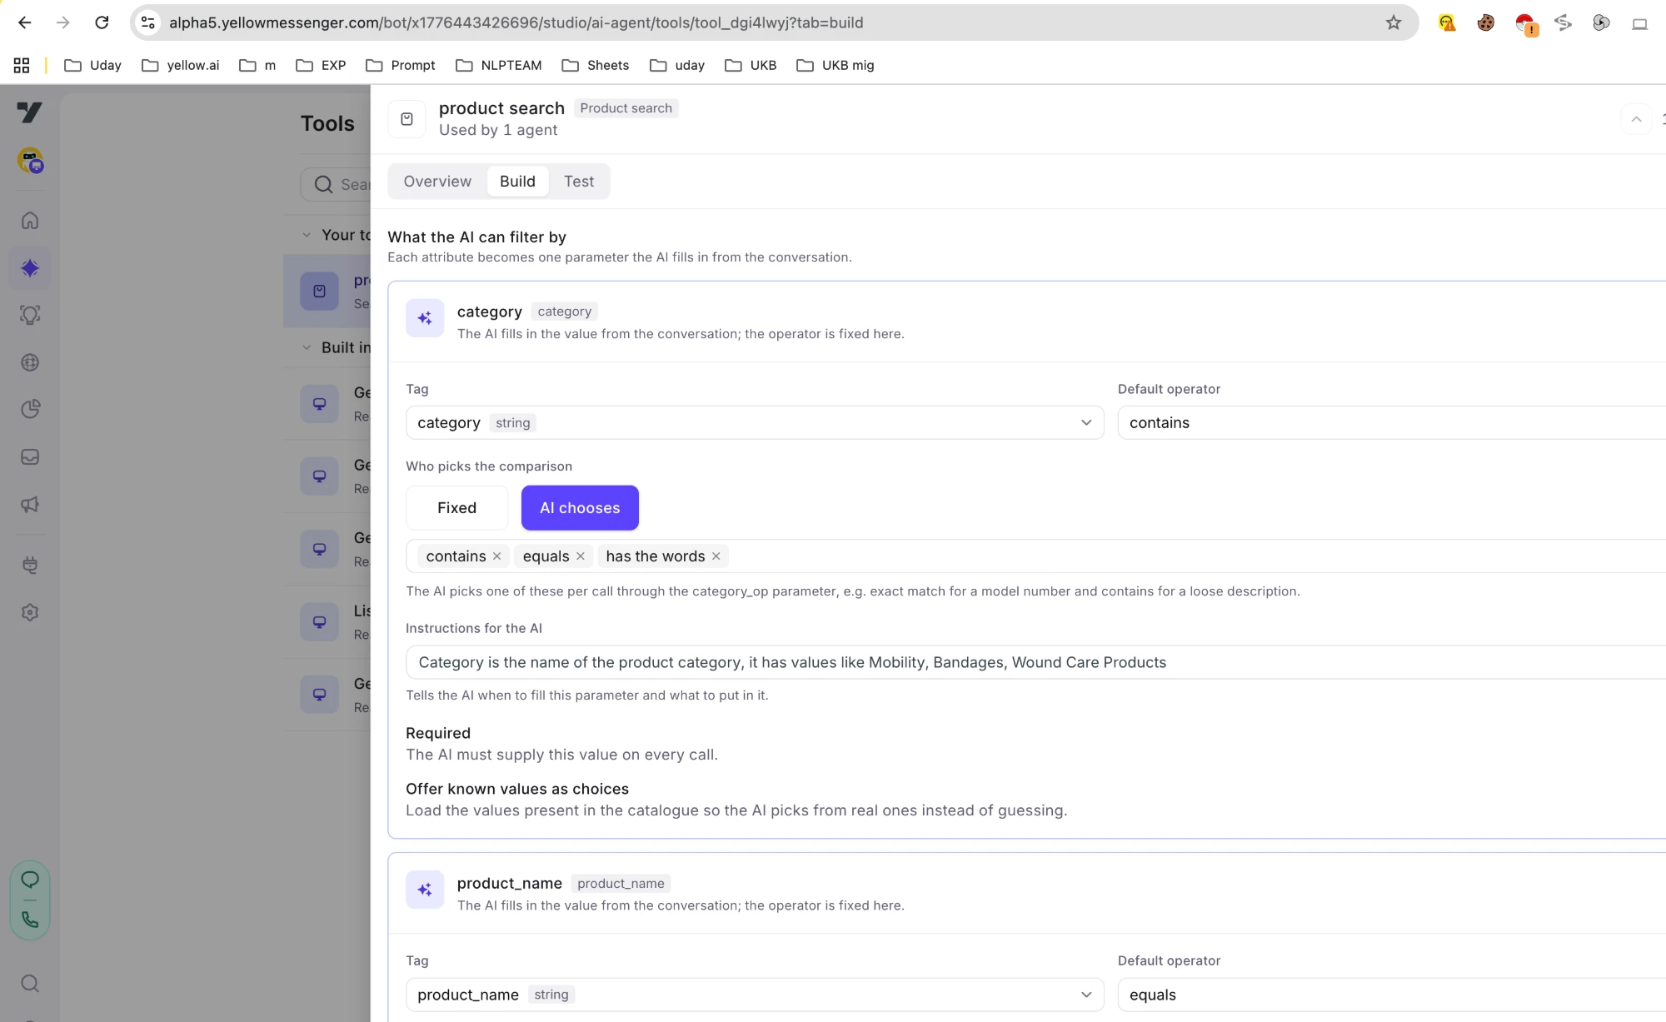
Task: Open the category Tag dropdown
Action: click(x=755, y=423)
